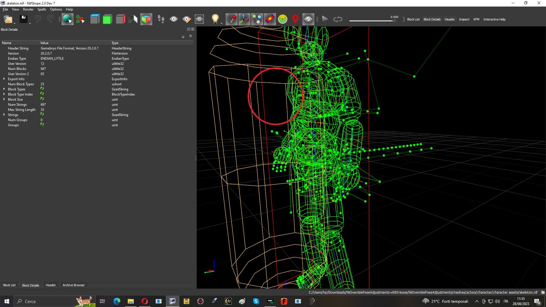Screen dimensions: 546x307
Task: Click the red map pin marker icon
Action: coord(295,19)
